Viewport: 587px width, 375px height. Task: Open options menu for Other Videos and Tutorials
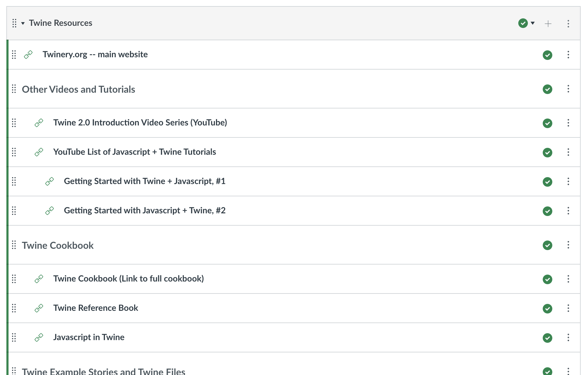pos(568,89)
